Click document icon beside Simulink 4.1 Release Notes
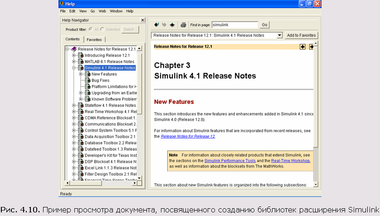 pyautogui.click(x=81, y=68)
